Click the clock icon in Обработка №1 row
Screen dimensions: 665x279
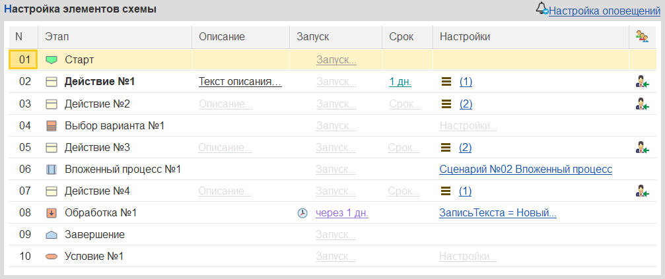coord(302,214)
